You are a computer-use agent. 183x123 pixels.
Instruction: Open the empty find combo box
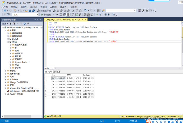tap(121, 11)
